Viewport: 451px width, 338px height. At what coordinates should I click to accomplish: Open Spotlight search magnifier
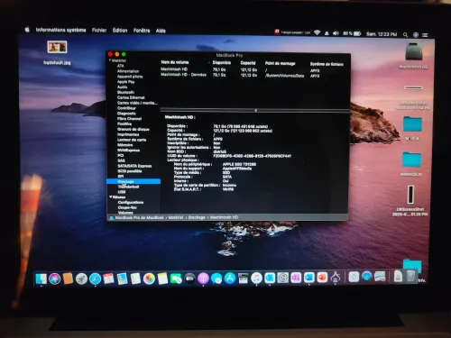(x=405, y=35)
